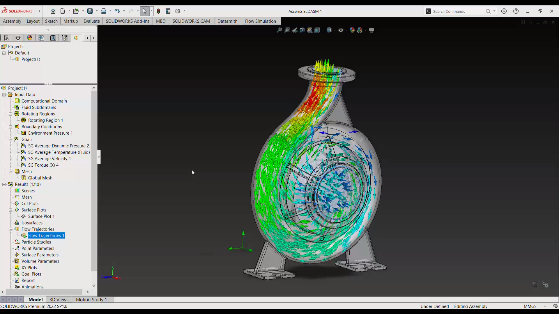Click the Save icon in toolbar

click(x=90, y=11)
